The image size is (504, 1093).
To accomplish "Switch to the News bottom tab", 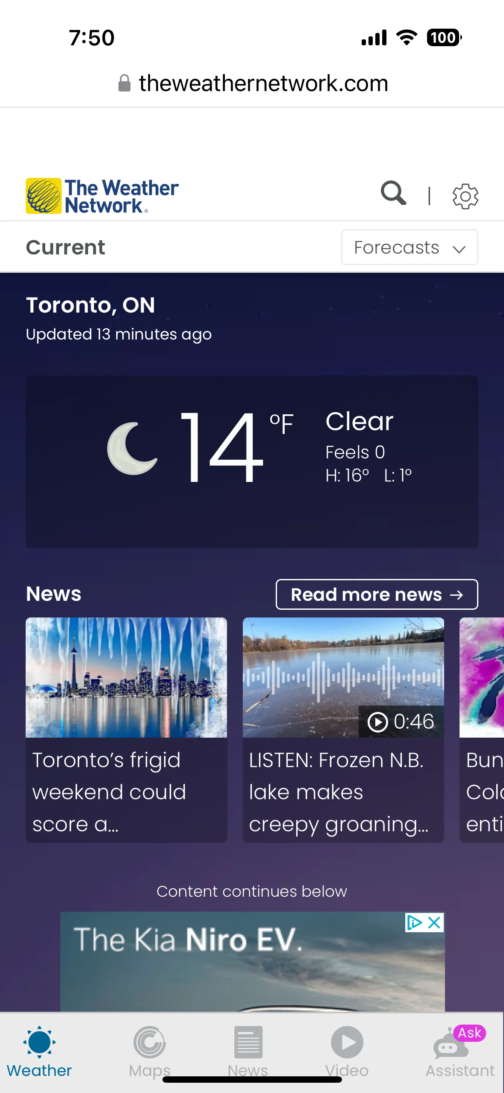I will [248, 1052].
